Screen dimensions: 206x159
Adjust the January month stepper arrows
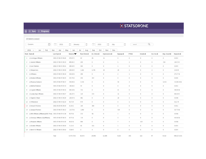87,45
